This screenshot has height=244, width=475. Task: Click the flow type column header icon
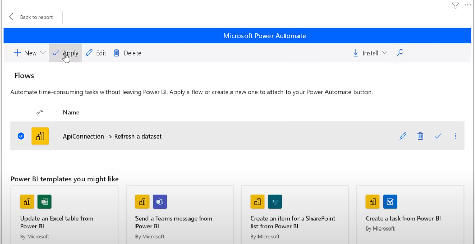click(x=39, y=112)
